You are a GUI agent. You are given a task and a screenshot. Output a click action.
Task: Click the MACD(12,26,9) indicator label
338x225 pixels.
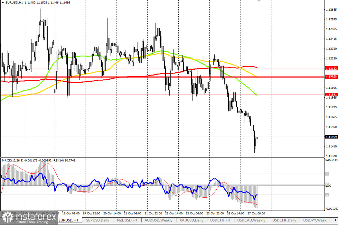click(13, 160)
